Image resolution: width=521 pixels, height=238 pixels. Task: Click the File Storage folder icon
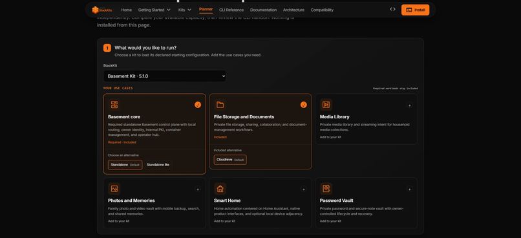click(220, 105)
